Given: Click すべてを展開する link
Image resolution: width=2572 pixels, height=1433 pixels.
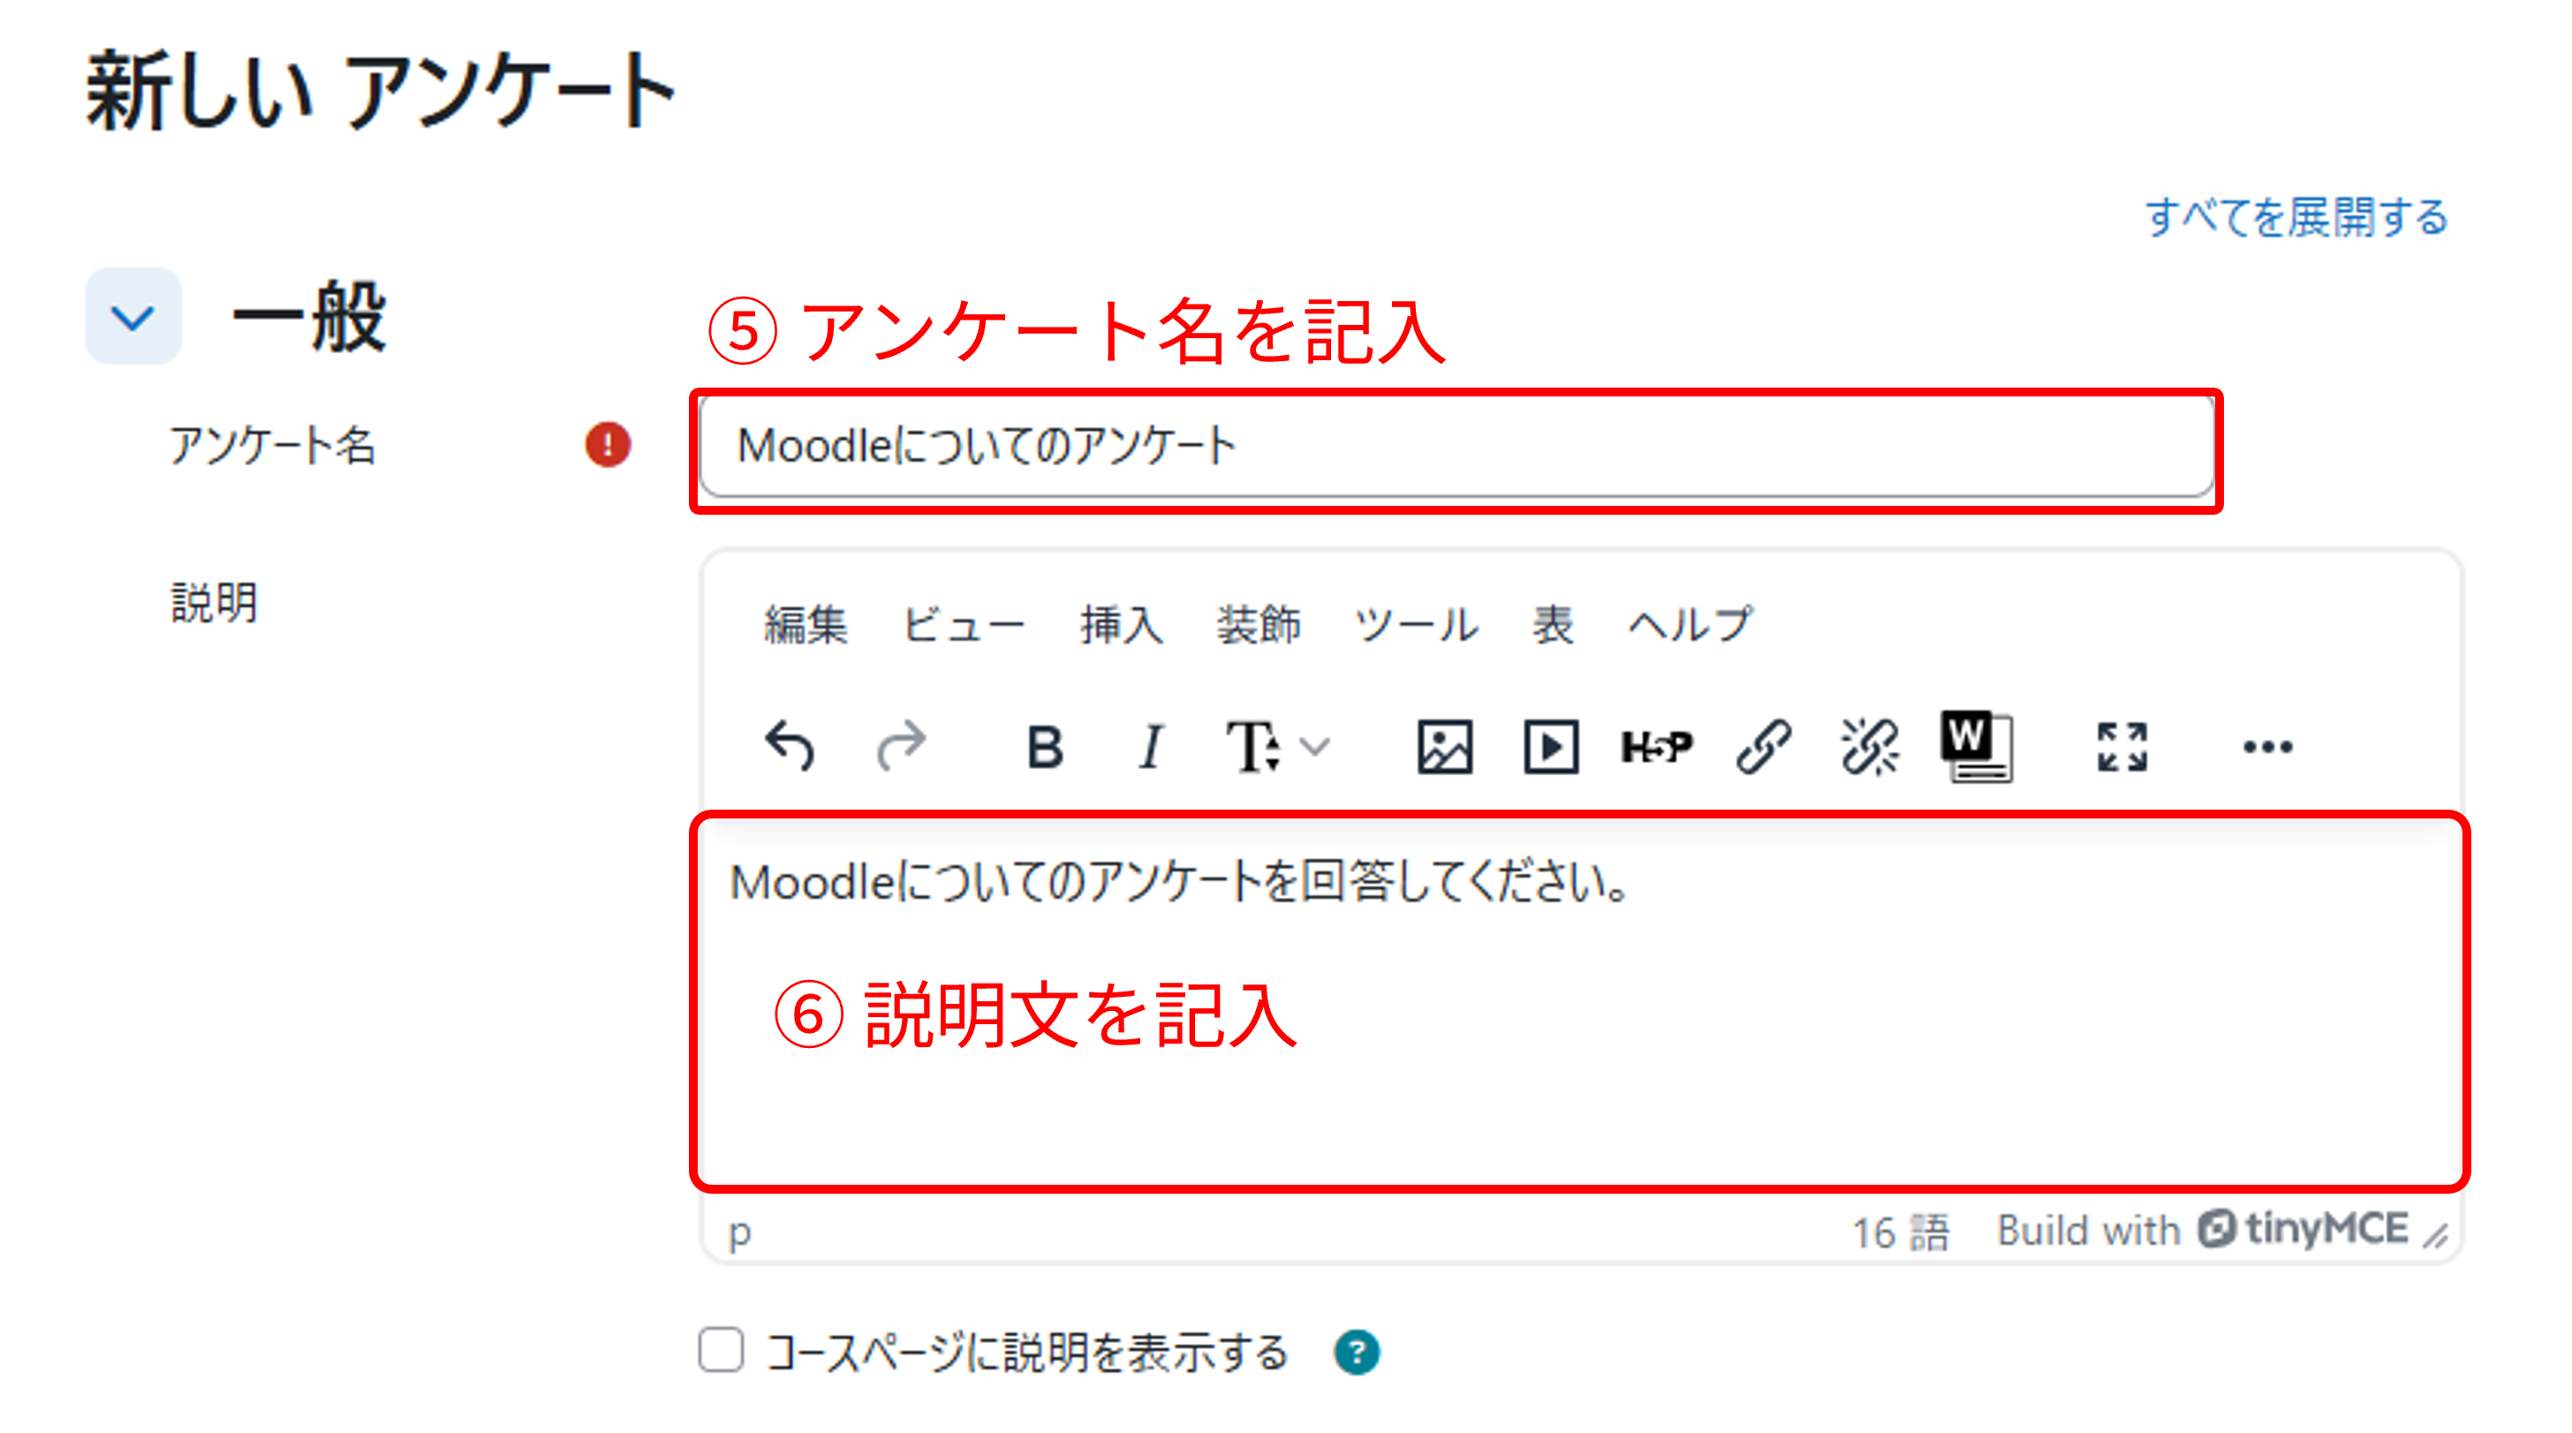Looking at the screenshot, I should pyautogui.click(x=2296, y=216).
